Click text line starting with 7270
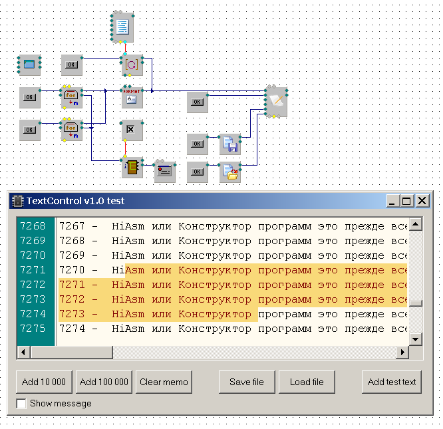This screenshot has height=429, width=443. pos(233,270)
